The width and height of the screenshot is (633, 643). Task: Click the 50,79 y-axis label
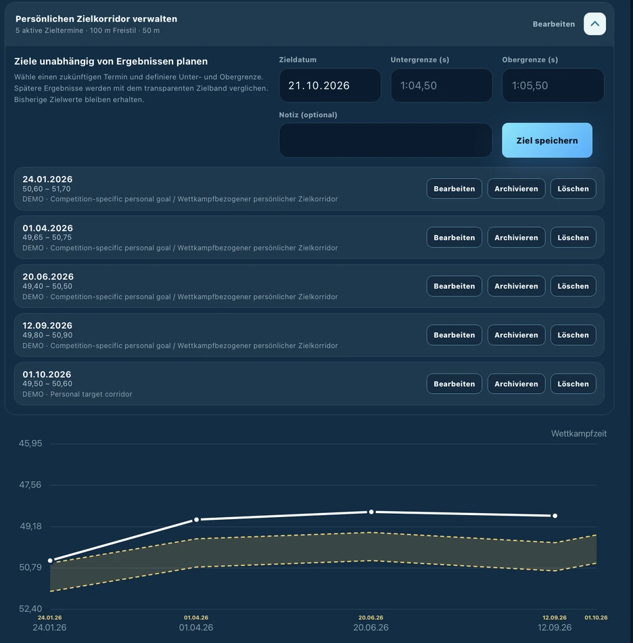pos(30,568)
